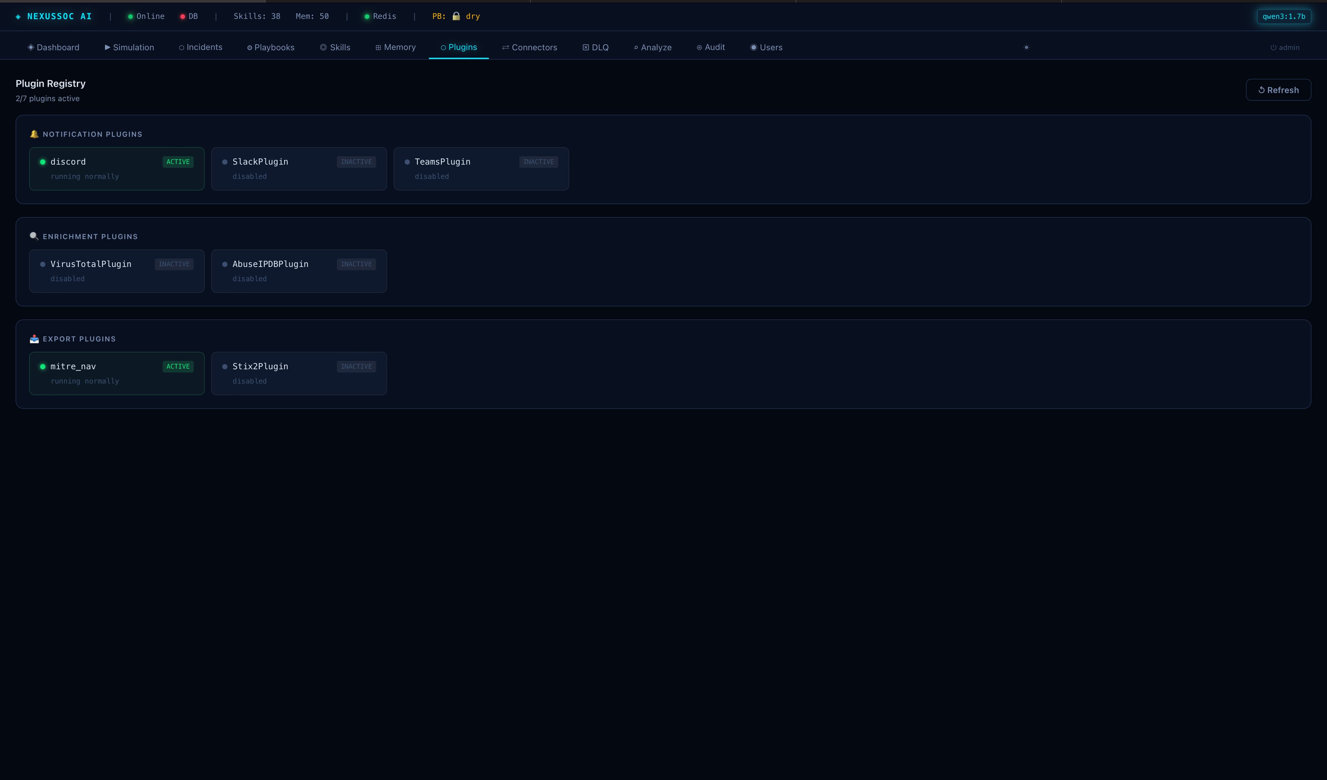
Task: Click the AbuseIPDBPlugin grey status dot
Action: coord(225,264)
